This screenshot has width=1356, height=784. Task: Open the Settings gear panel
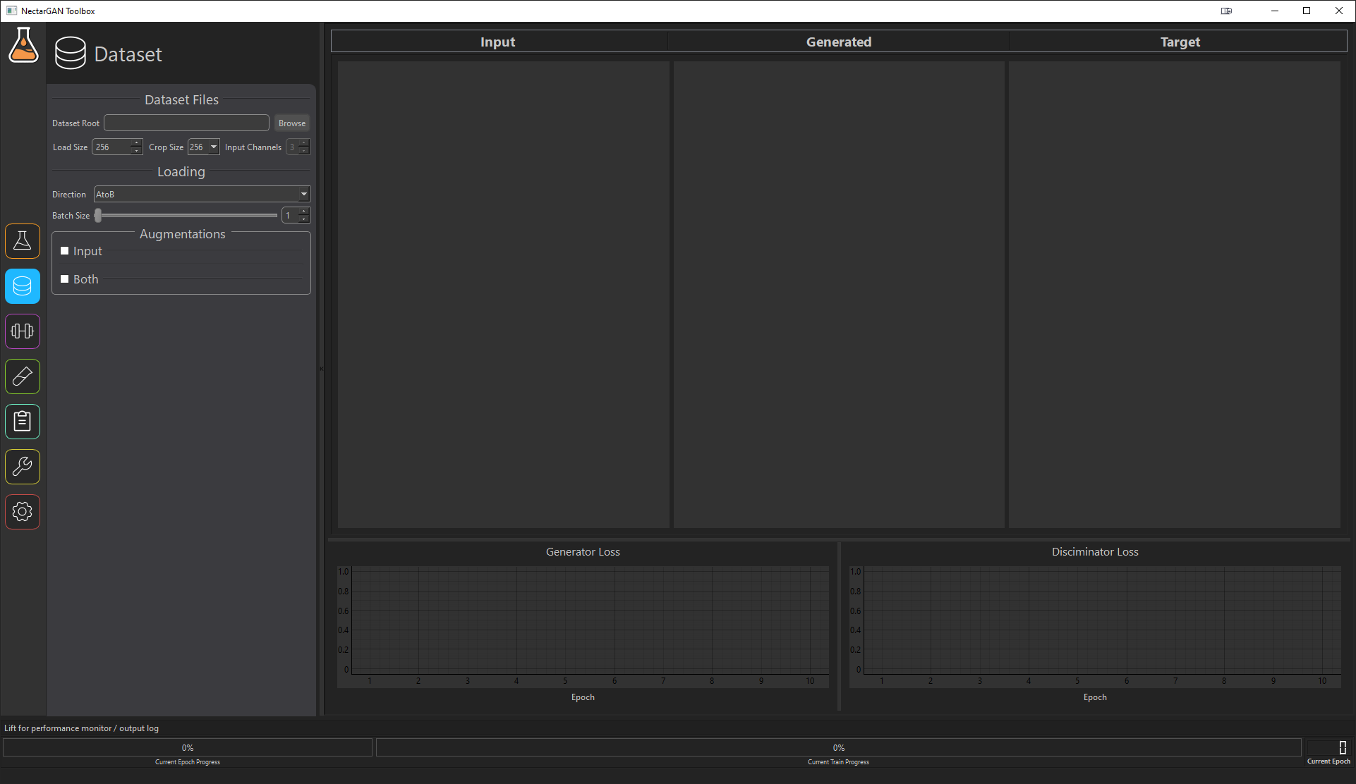(x=23, y=512)
